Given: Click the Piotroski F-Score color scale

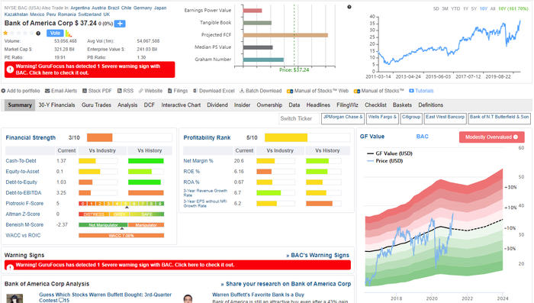Looking at the screenshot, I should click(x=121, y=204).
